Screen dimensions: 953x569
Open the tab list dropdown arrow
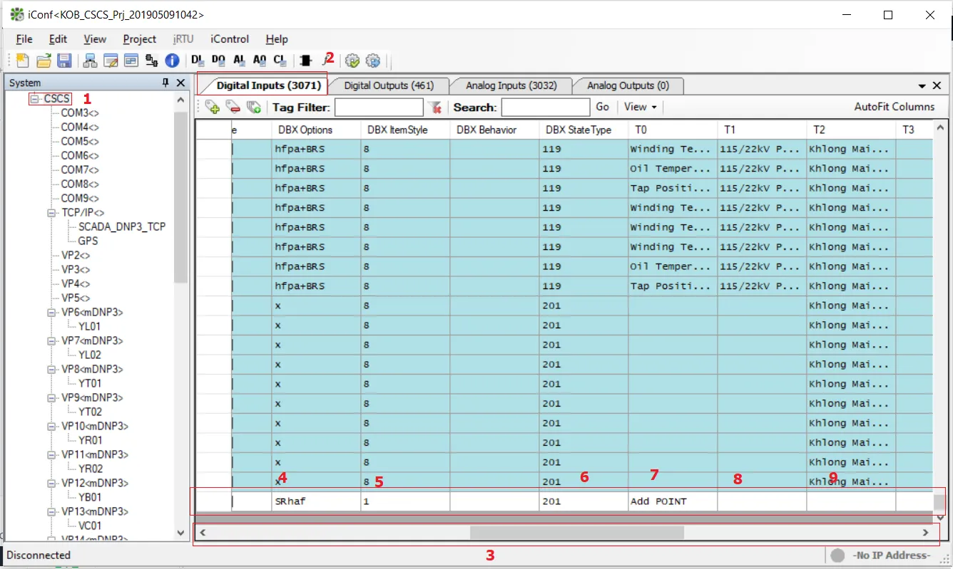(x=922, y=86)
